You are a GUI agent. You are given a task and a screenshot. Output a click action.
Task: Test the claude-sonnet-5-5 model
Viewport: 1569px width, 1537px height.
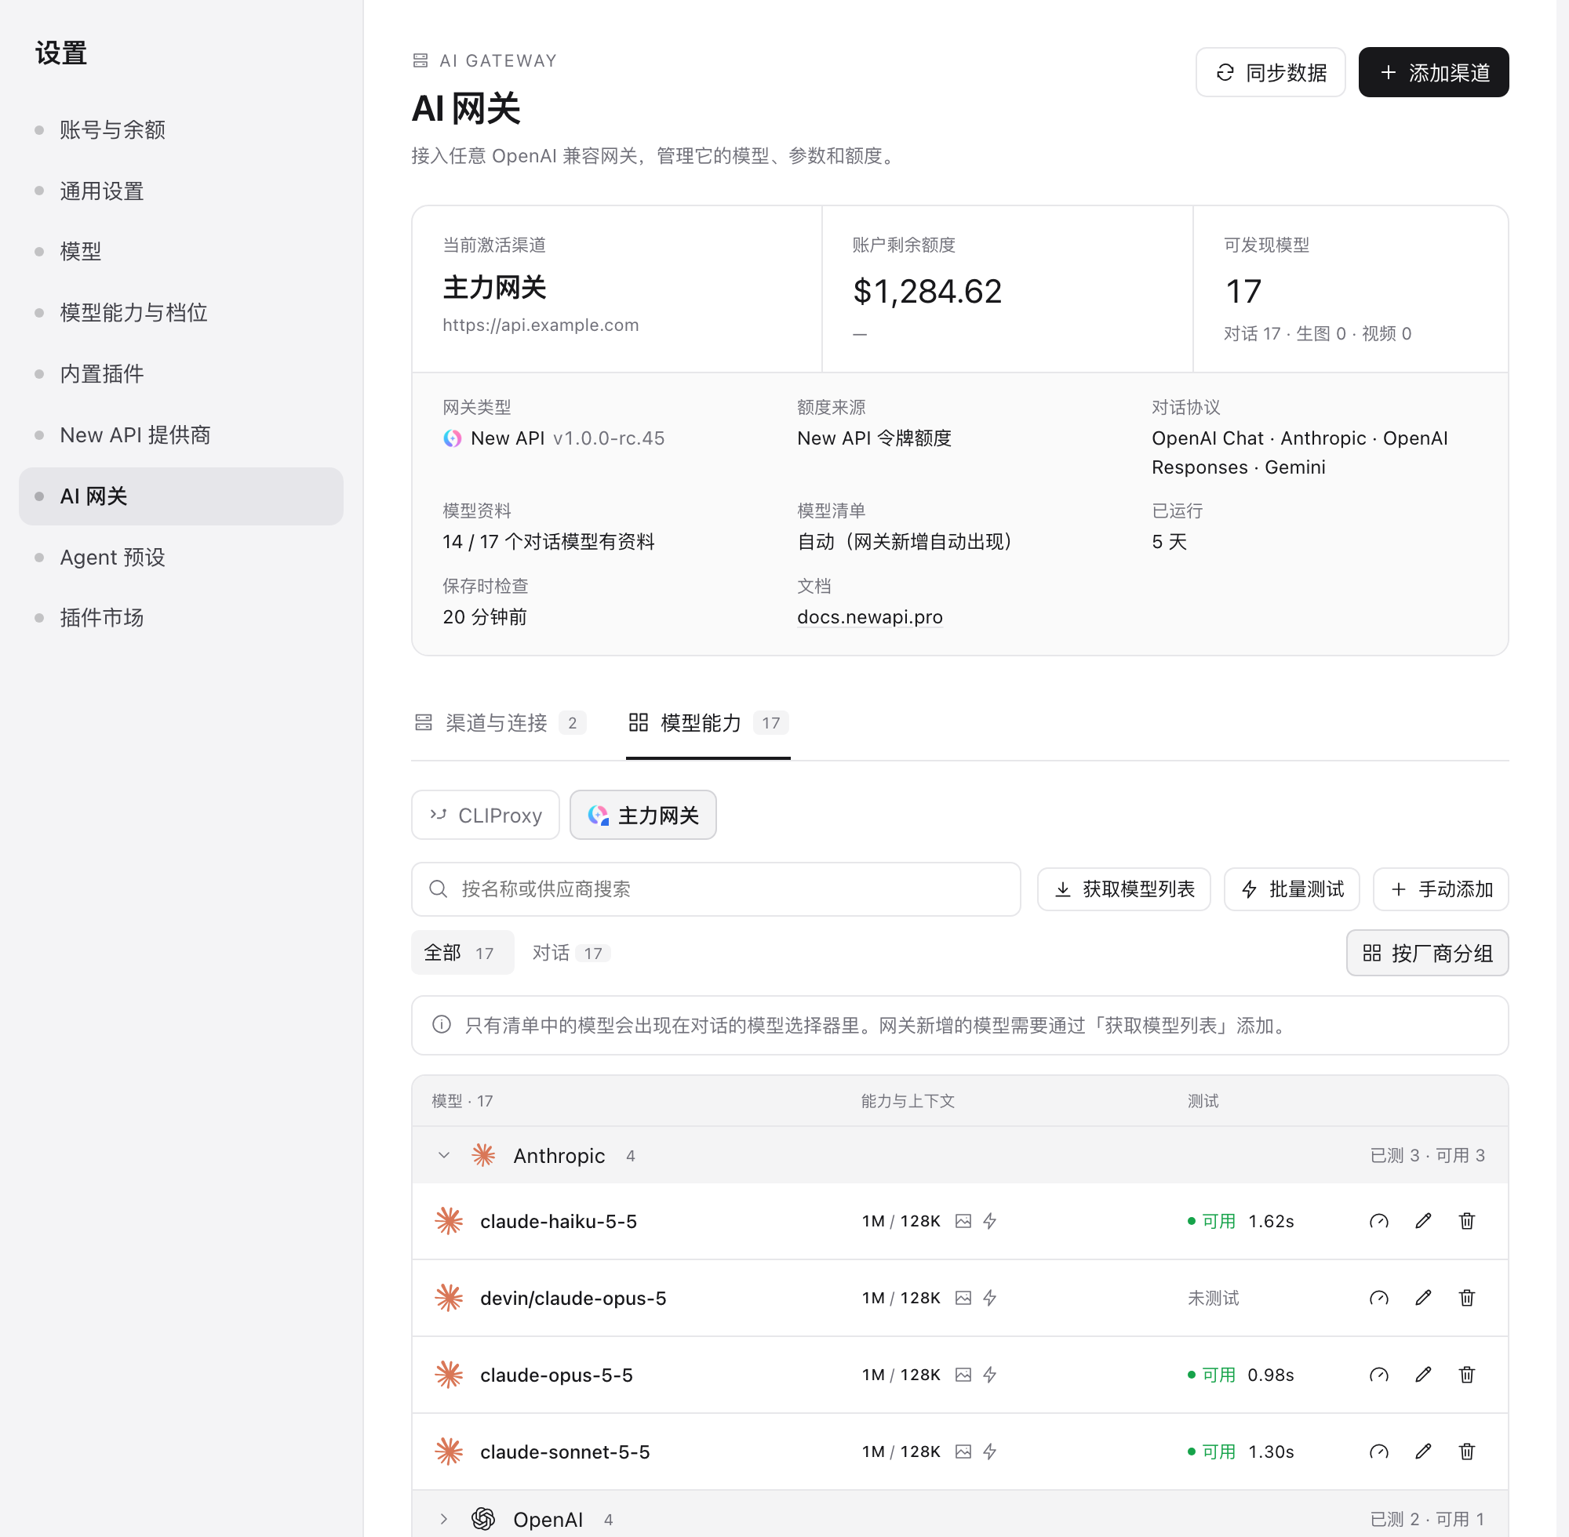click(x=1378, y=1452)
